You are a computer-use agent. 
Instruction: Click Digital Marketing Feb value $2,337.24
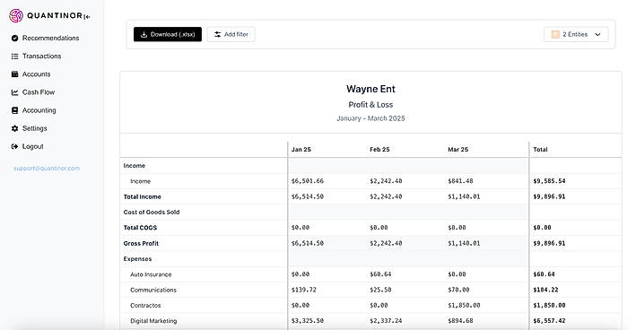point(386,321)
